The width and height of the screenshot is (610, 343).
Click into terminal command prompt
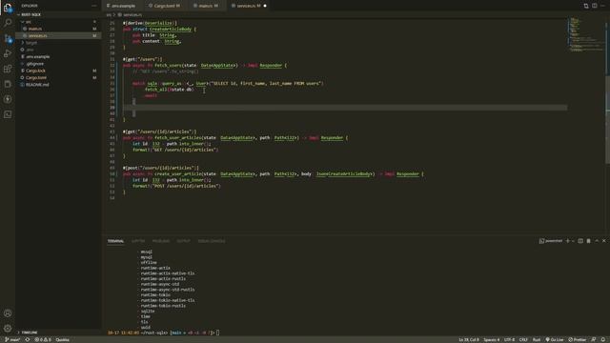[x=218, y=333]
